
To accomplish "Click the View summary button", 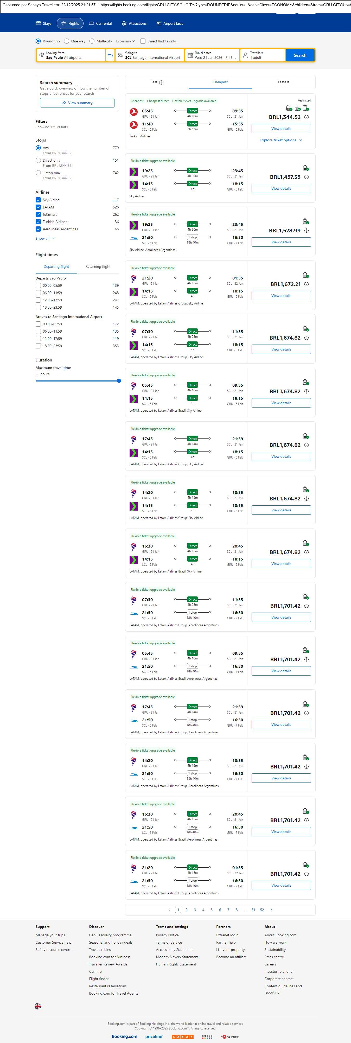I will tap(77, 103).
